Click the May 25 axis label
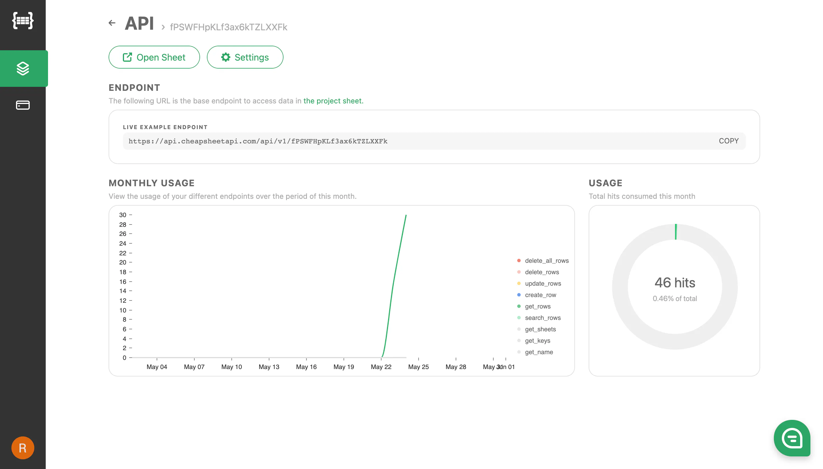This screenshot has width=823, height=469. (418, 367)
